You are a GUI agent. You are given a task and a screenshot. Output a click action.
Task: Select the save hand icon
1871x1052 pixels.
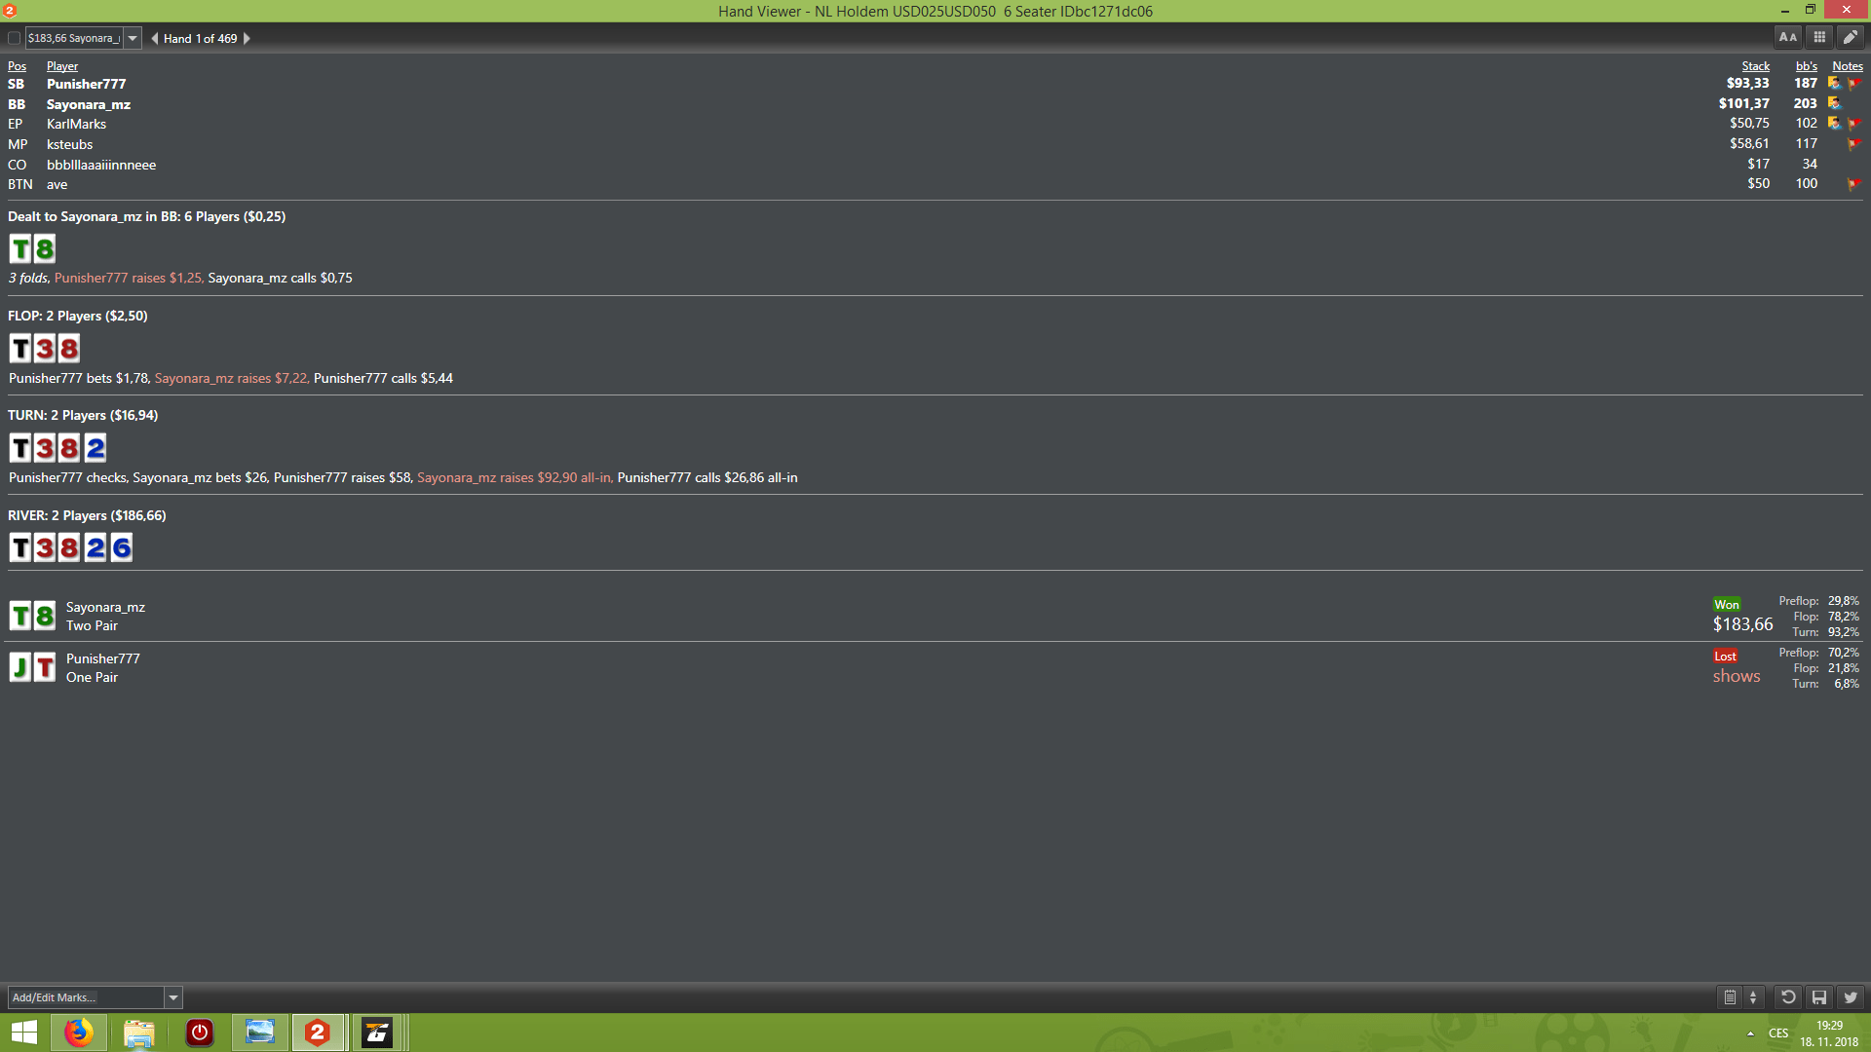1819,997
